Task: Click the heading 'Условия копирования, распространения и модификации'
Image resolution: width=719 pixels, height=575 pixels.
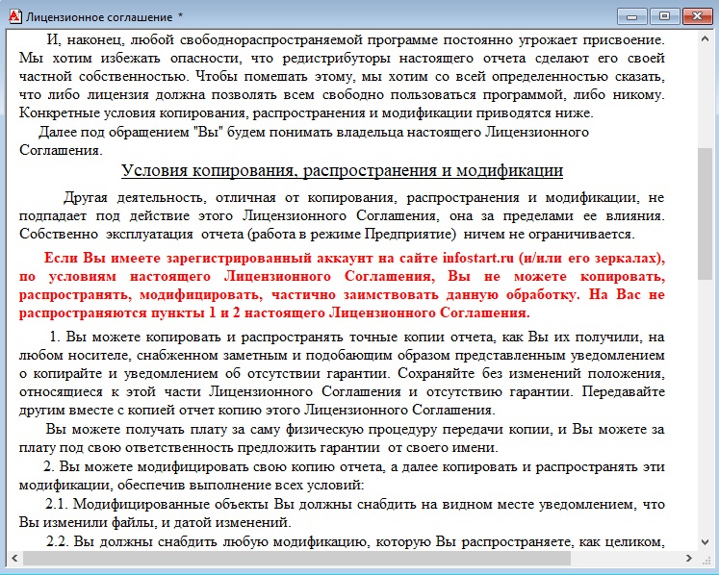Action: pos(342,170)
